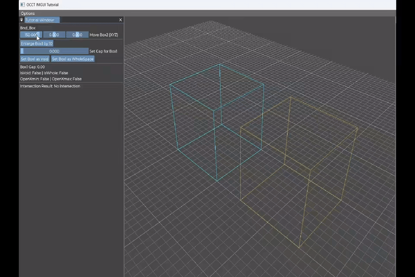415x277 pixels.
Task: Open the Options menu
Action: point(28,13)
